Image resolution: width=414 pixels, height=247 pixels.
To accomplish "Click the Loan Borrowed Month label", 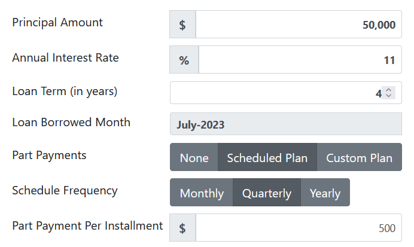I will (71, 122).
